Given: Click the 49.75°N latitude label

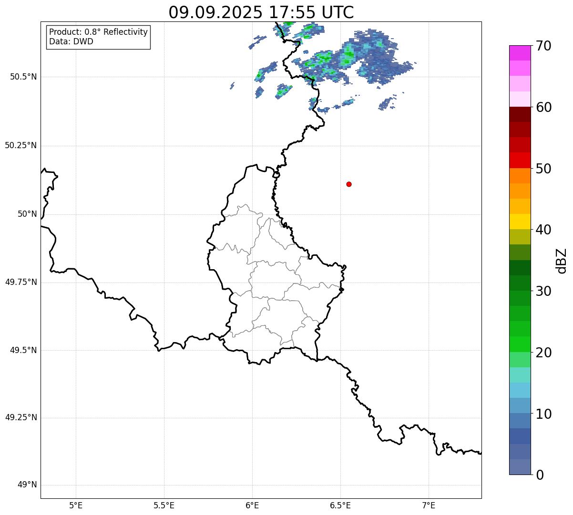Looking at the screenshot, I should [20, 282].
